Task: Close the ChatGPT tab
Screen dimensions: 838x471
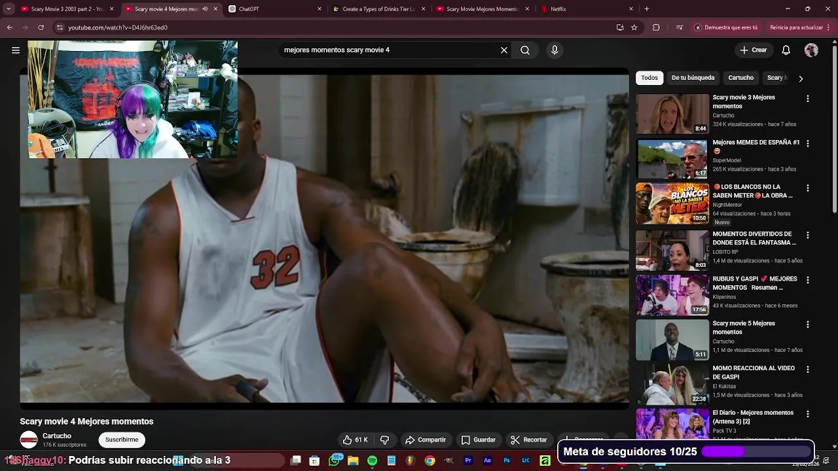Action: pyautogui.click(x=319, y=9)
